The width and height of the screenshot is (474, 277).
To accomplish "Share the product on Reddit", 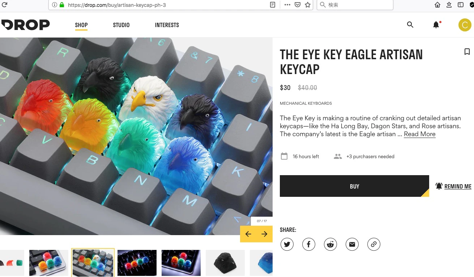I will coord(330,244).
